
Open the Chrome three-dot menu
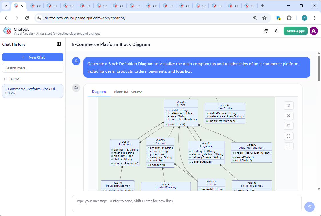click(x=315, y=18)
